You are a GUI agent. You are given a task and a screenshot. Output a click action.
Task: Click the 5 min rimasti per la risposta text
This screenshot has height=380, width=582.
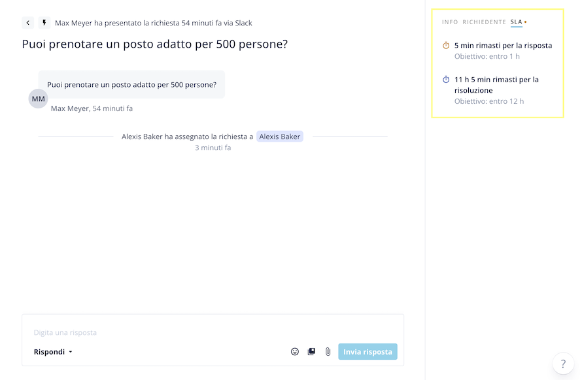coord(503,45)
